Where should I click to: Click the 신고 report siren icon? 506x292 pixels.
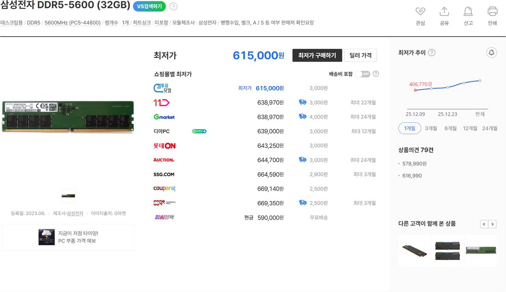click(468, 11)
